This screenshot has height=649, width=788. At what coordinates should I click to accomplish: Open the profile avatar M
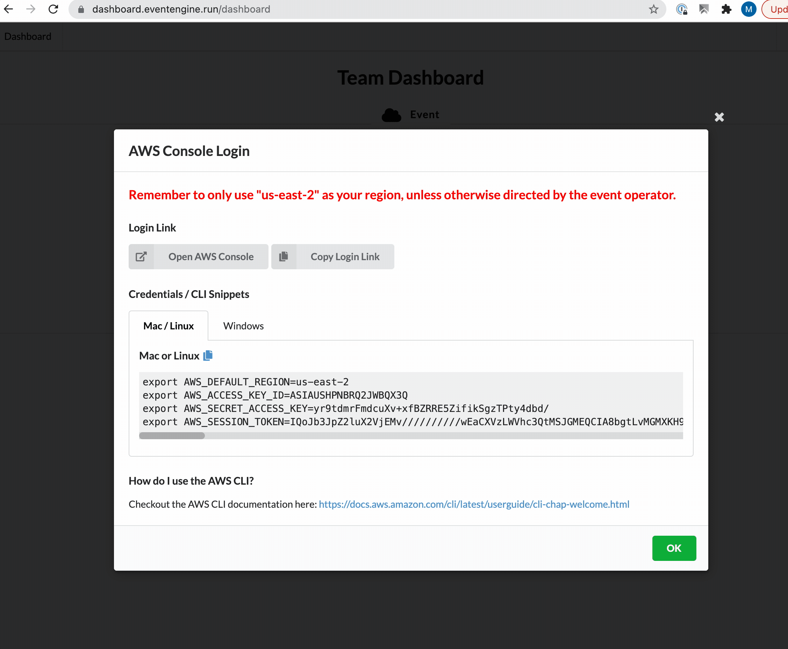[748, 9]
